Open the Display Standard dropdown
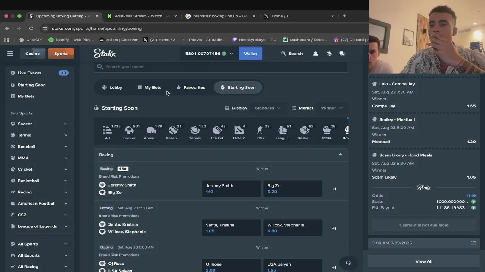The height and width of the screenshot is (272, 485). [x=268, y=108]
